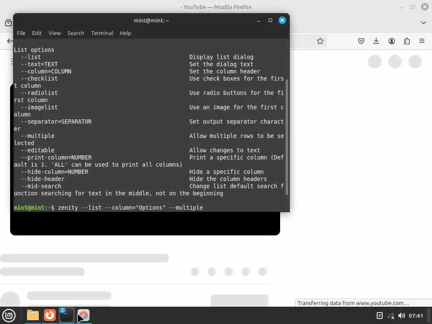Click the '--column=COLUMN' option text
Viewport: 432px width, 324px height.
[46, 71]
